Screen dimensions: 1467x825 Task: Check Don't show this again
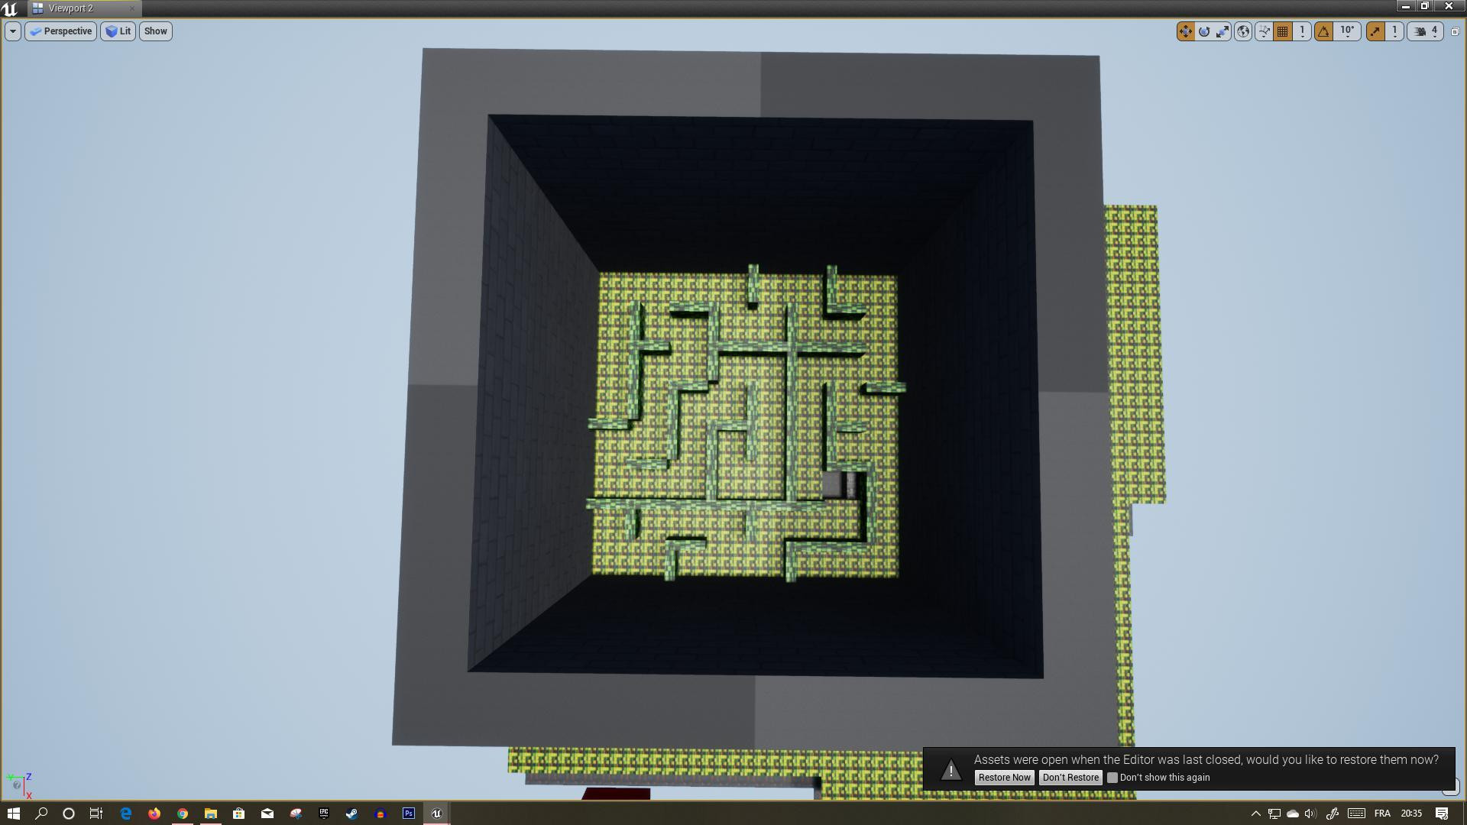(x=1112, y=778)
